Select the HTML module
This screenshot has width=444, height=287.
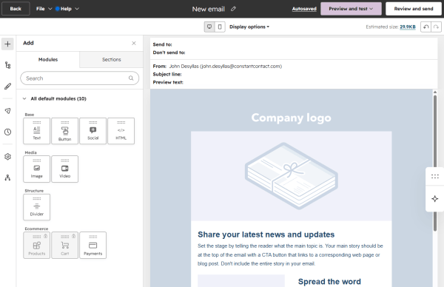(121, 131)
